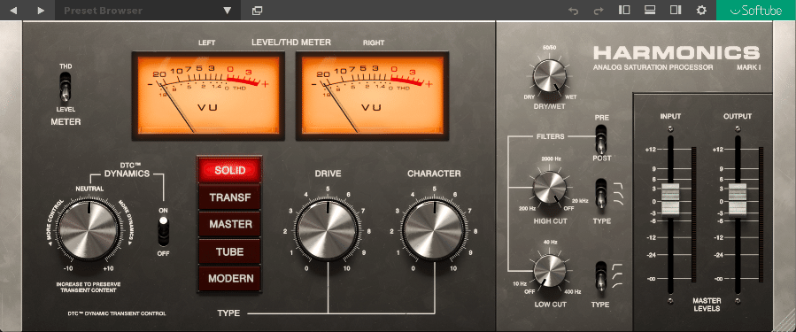Click the DRY/WET mix knob

550,76
